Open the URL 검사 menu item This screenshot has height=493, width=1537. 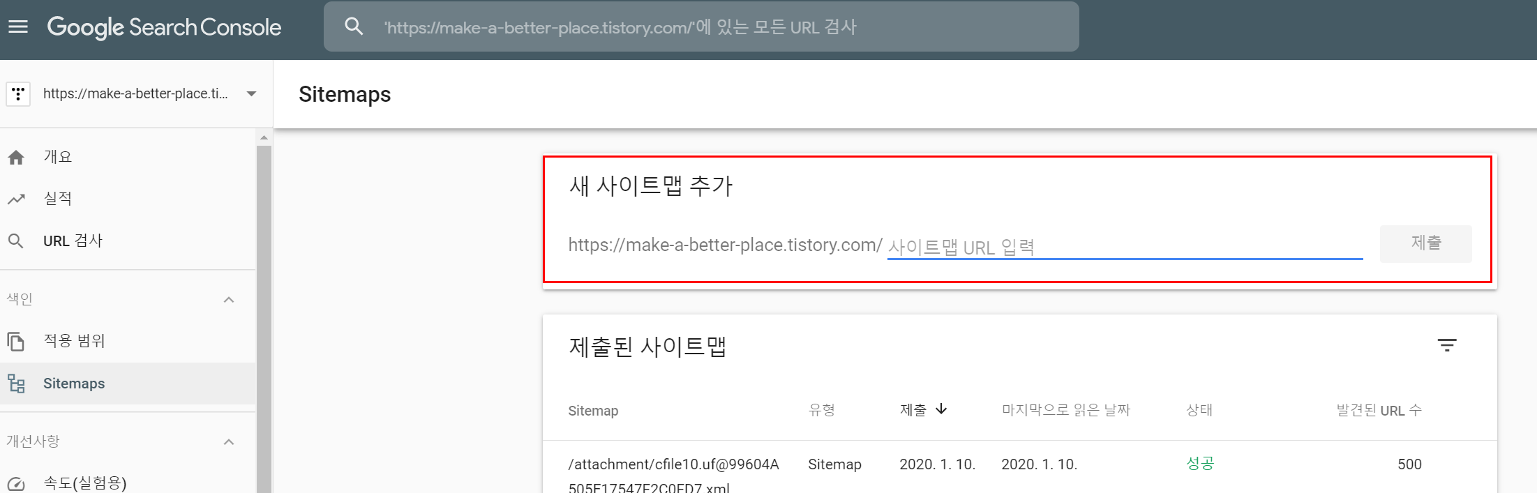(73, 241)
